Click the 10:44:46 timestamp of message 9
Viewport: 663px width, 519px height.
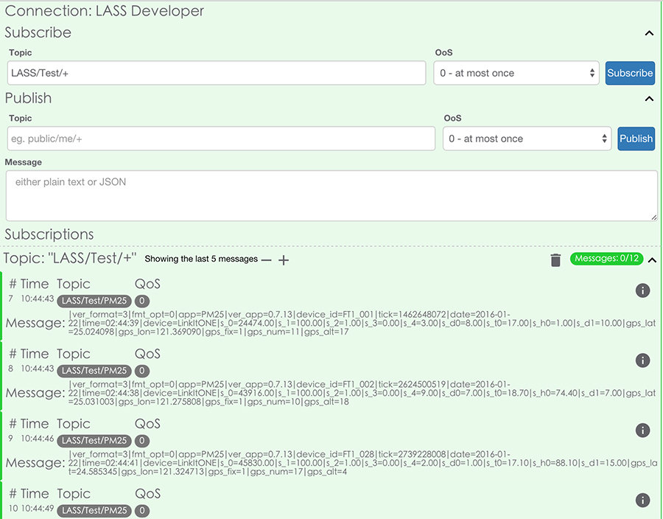(x=38, y=439)
